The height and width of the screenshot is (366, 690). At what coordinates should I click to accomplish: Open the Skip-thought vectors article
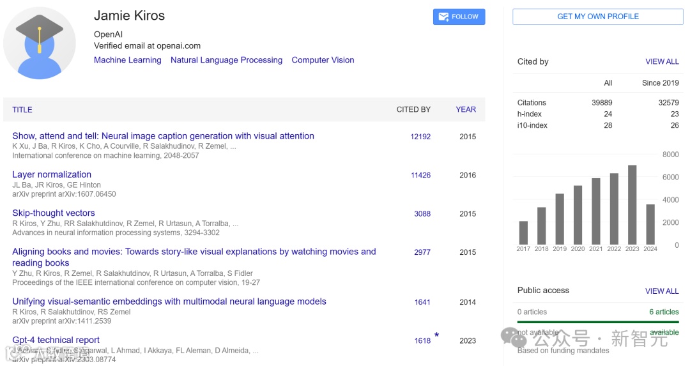pos(54,213)
